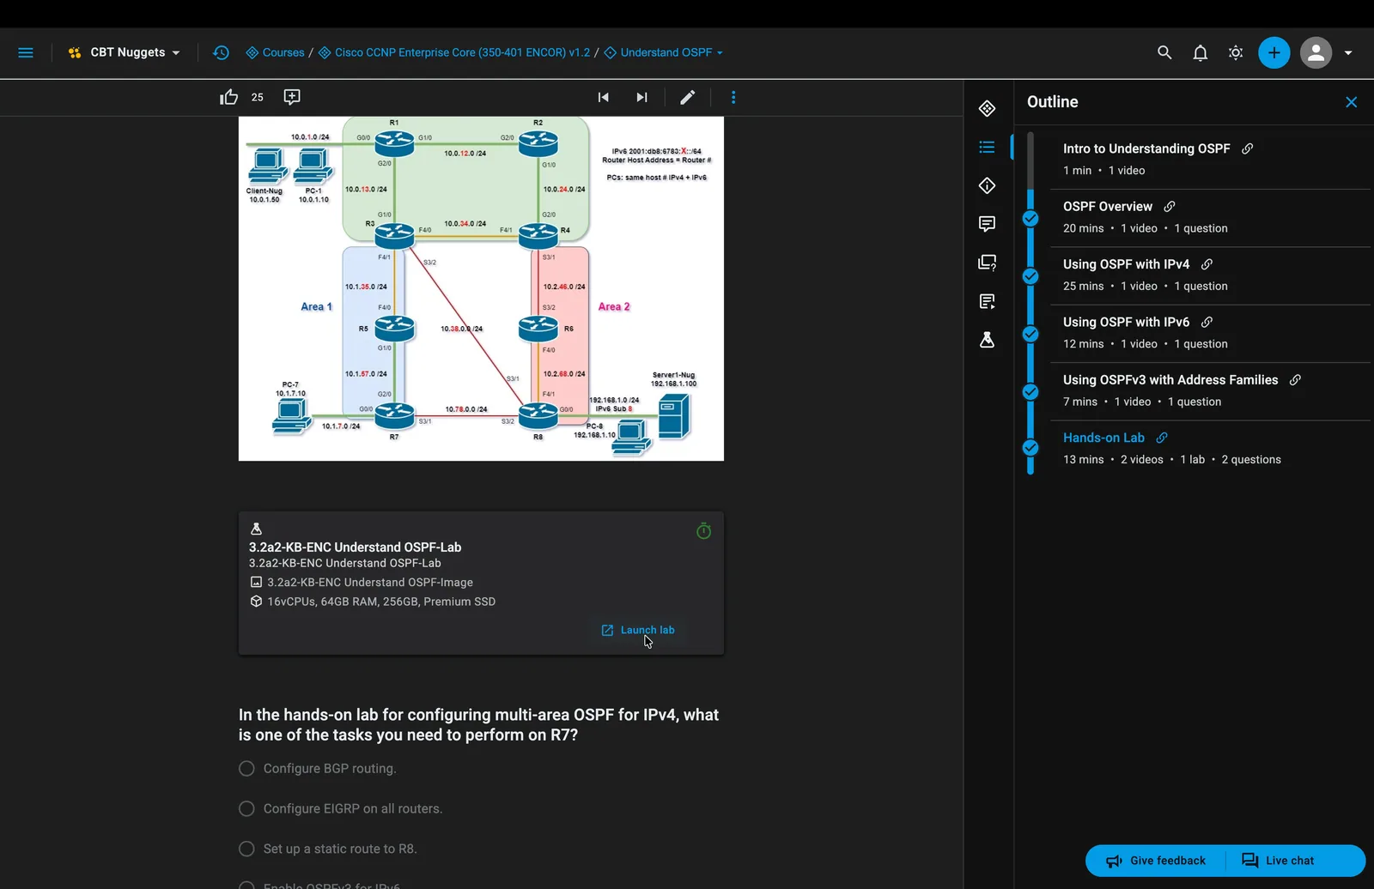Copy link icon beside Using OSPF with IPv6
Image resolution: width=1374 pixels, height=889 pixels.
click(x=1207, y=322)
